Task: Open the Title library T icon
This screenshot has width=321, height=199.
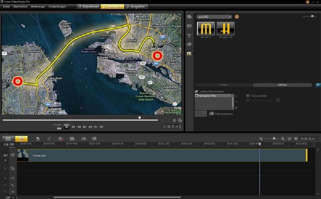Action: [189, 36]
